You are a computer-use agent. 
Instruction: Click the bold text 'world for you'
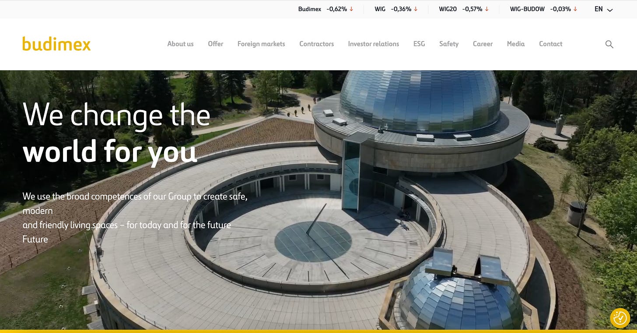(x=110, y=151)
